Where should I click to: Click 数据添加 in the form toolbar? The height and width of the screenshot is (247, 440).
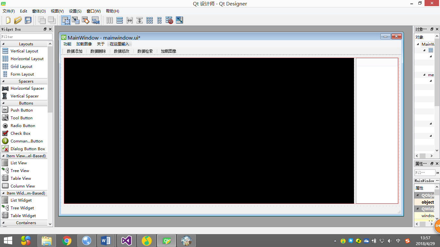point(75,51)
